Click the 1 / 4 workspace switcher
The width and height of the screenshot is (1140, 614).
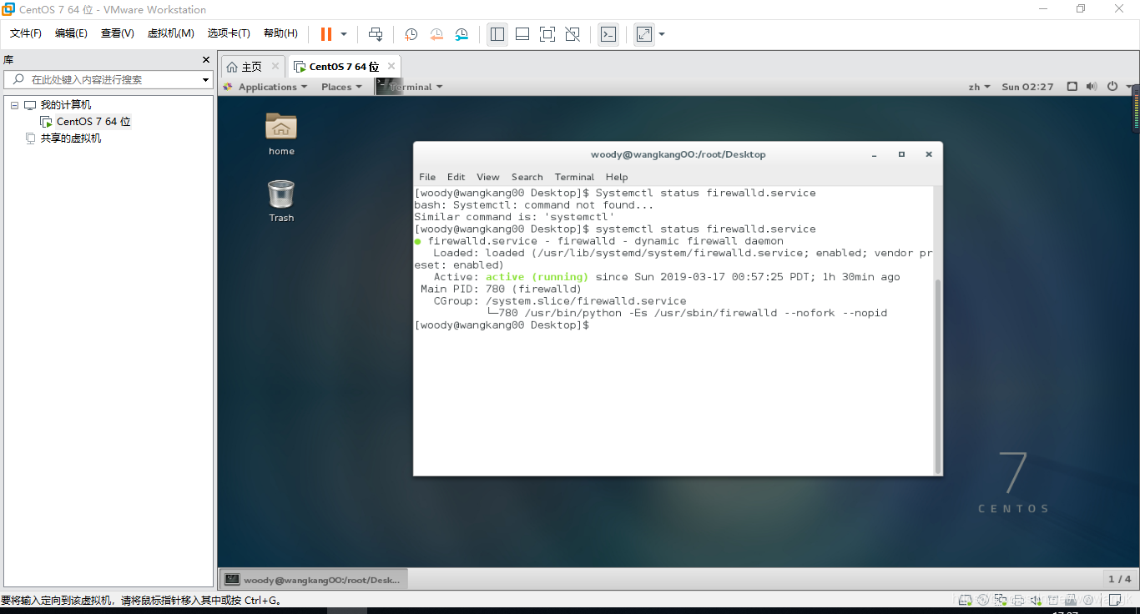pyautogui.click(x=1119, y=579)
